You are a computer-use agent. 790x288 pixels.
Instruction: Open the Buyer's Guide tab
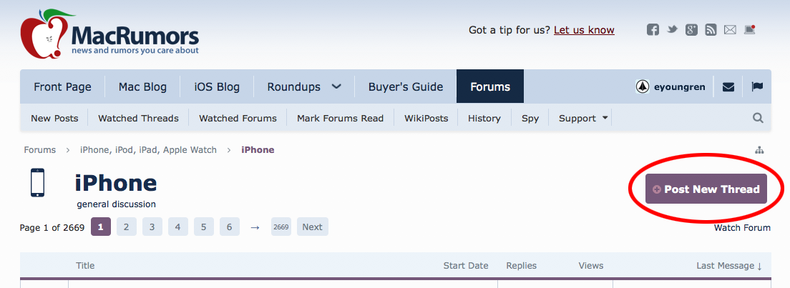[406, 86]
